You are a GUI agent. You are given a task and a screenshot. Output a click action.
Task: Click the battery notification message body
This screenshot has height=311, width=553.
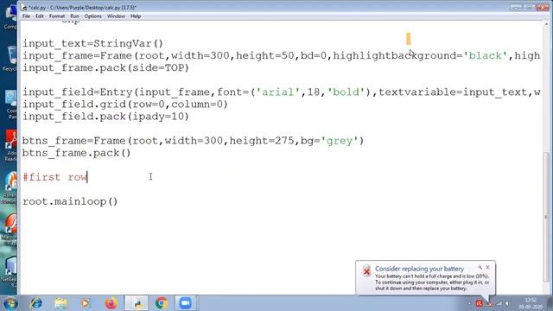pyautogui.click(x=432, y=282)
